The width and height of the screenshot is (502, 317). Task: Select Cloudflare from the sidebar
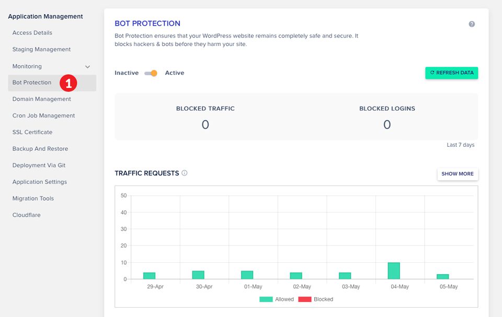point(26,215)
